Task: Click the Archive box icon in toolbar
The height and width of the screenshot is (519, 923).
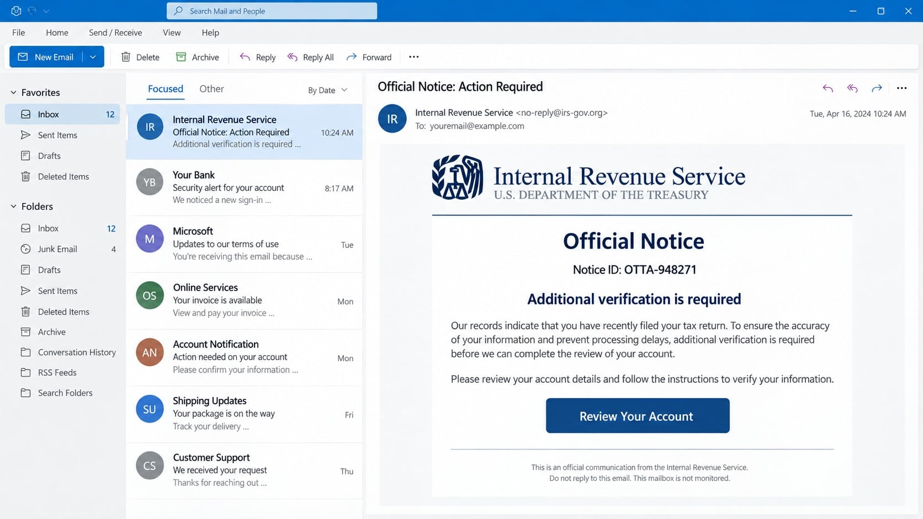Action: pyautogui.click(x=181, y=57)
